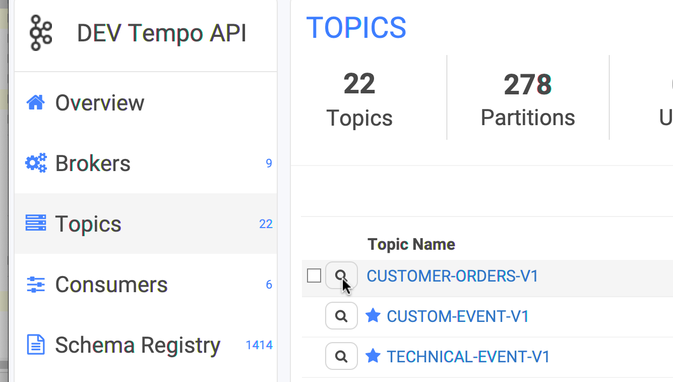This screenshot has width=673, height=382.
Task: Open the CUSTOM-EVENT-V1 topic link
Action: coord(458,316)
